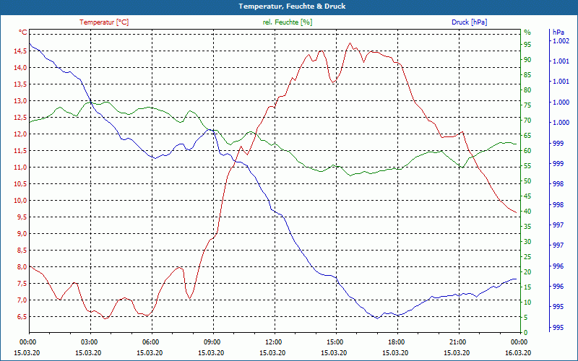The height and width of the screenshot is (361, 578).
Task: Click the blue "1.002" pressure axis value
Action: [561, 41]
